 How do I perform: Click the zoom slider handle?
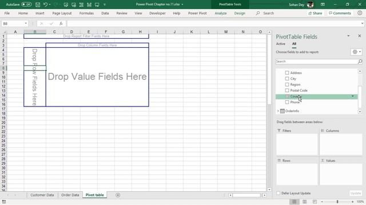337,202
